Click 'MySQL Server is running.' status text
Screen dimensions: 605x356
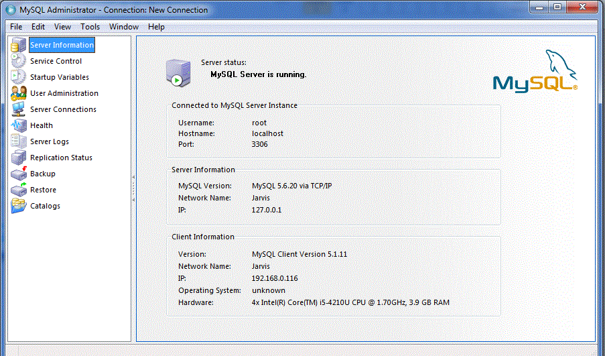tap(259, 74)
